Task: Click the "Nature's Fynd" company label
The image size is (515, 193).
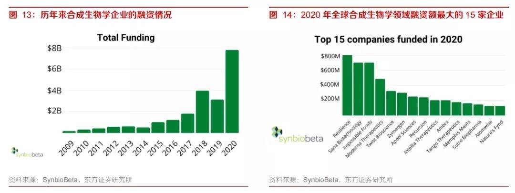Action: coord(492,131)
